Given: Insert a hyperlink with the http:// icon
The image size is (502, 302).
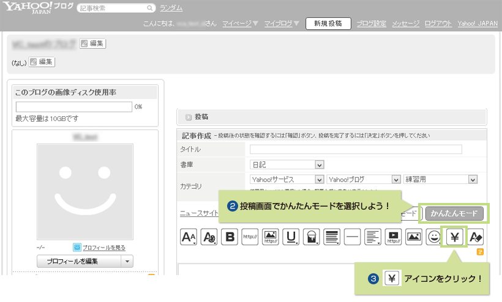Looking at the screenshot, I should coord(250,237).
